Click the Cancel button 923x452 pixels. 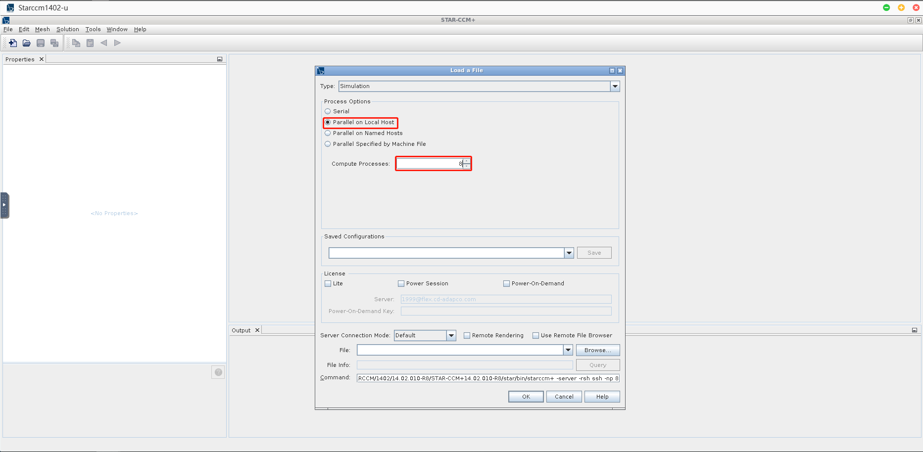pyautogui.click(x=564, y=397)
